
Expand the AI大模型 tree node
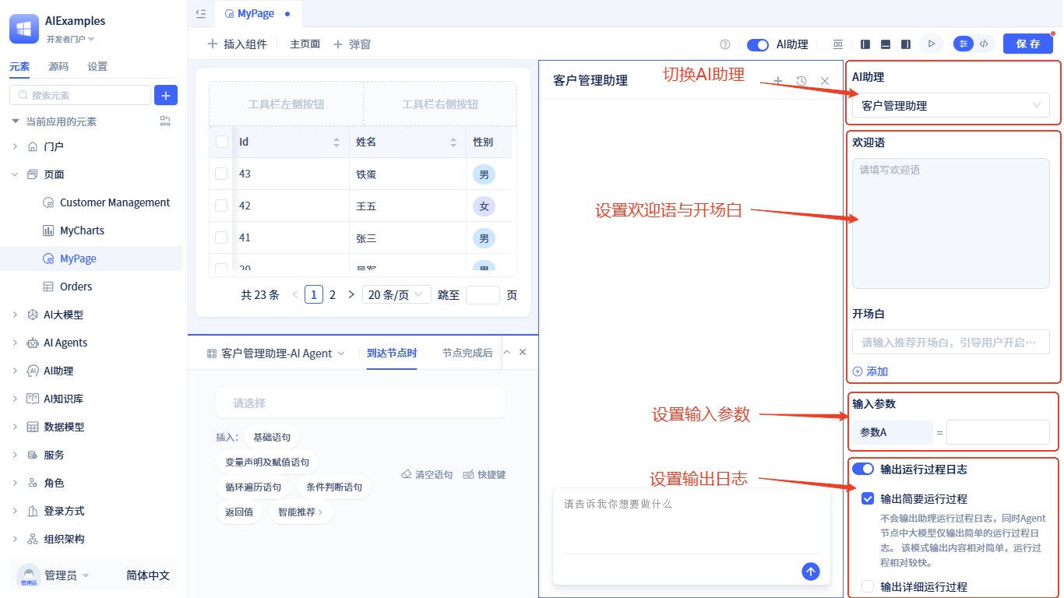15,315
